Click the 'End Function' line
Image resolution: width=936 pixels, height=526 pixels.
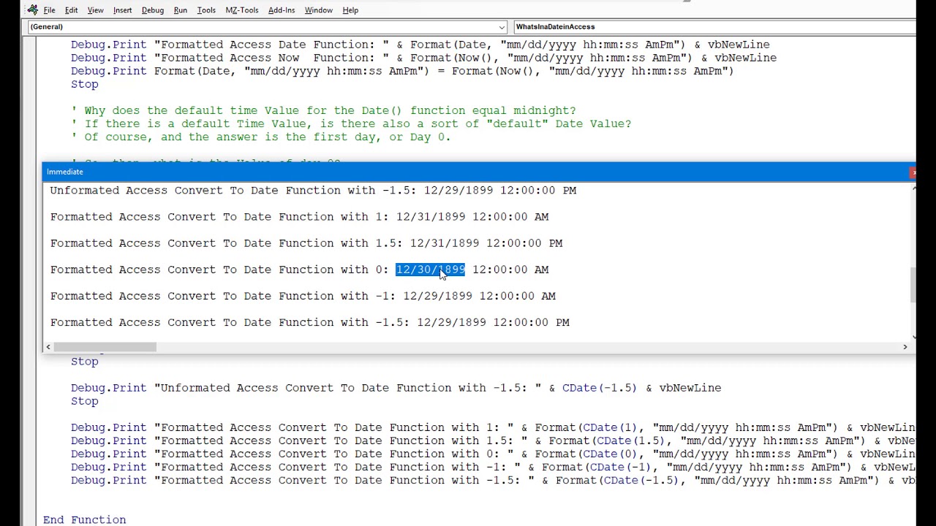point(84,519)
